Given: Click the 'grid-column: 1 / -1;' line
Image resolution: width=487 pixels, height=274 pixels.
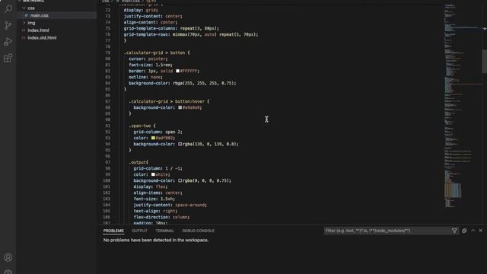Looking at the screenshot, I should pyautogui.click(x=158, y=168).
